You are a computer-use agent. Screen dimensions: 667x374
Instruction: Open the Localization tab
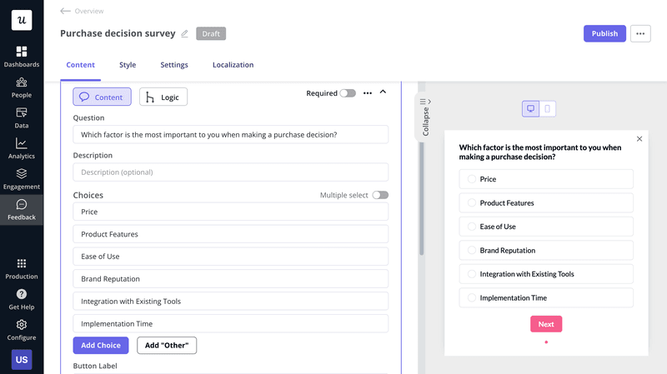click(233, 65)
